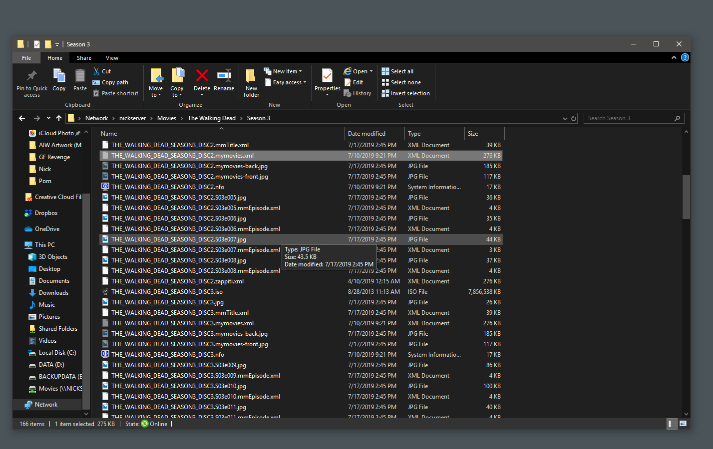713x449 pixels.
Task: Select THE_WALKING_DEAD_SEASON3_DISC3.iso file
Action: [x=301, y=292]
